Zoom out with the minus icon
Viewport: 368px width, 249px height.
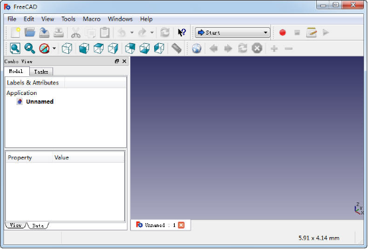click(289, 48)
